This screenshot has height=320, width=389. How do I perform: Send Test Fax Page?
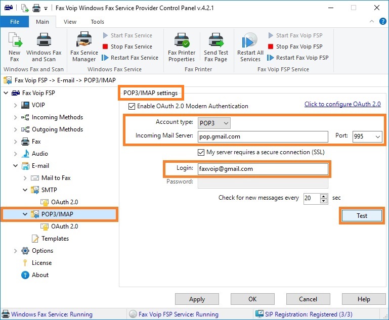point(216,47)
